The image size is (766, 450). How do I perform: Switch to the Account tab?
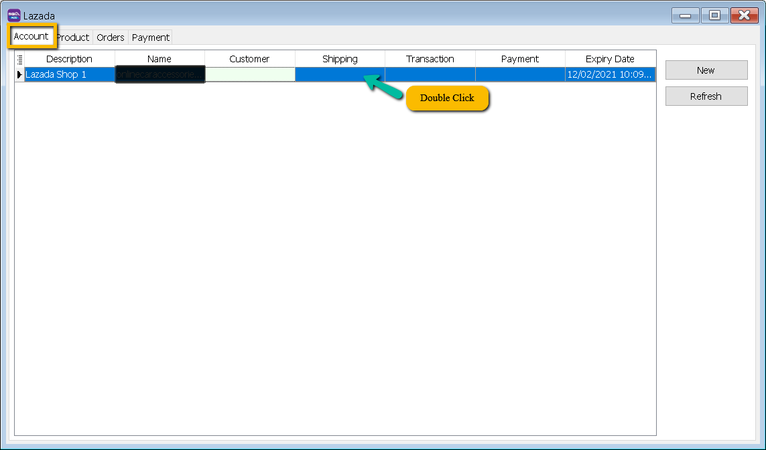pyautogui.click(x=31, y=36)
